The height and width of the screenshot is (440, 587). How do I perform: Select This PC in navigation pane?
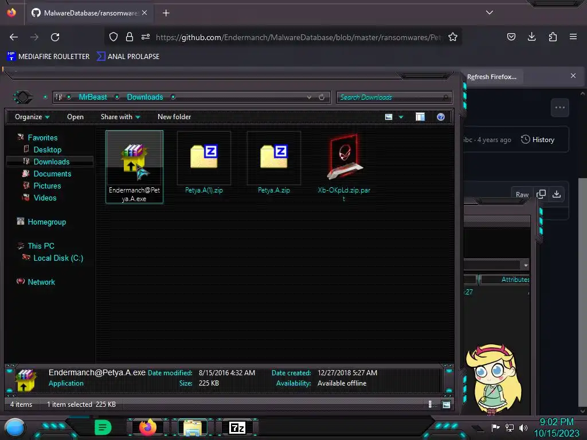click(41, 246)
